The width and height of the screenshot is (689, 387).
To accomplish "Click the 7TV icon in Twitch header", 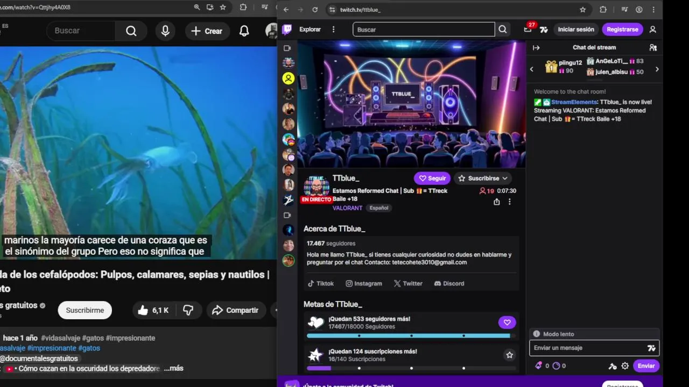I will pyautogui.click(x=544, y=30).
